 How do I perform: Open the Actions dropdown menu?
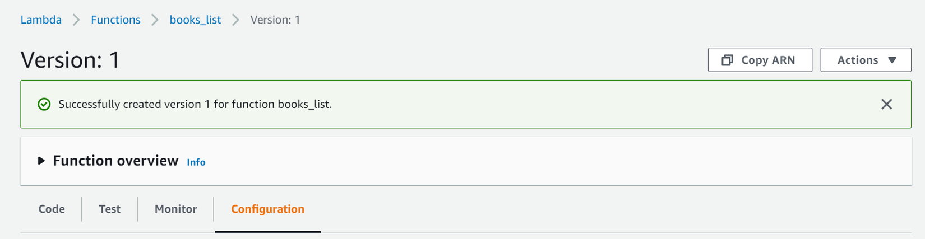[866, 60]
